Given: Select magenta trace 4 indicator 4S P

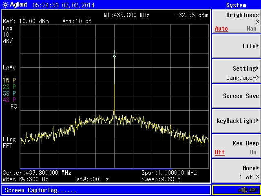Looking at the screenshot, I should pyautogui.click(x=9, y=100).
